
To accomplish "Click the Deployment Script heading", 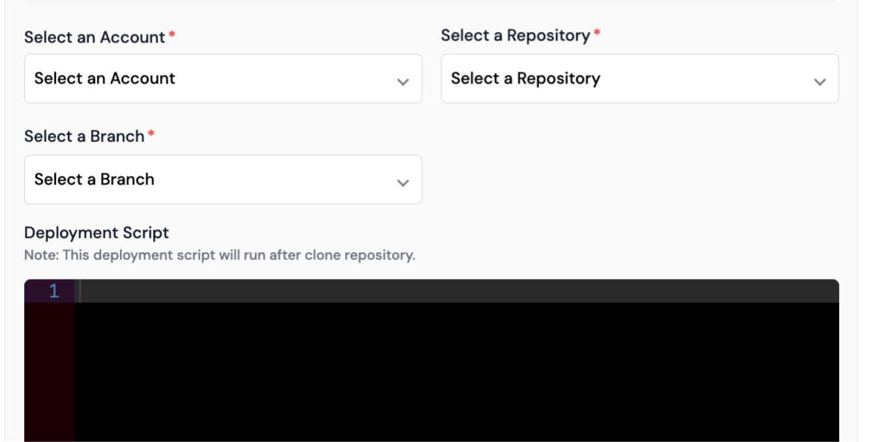I will pyautogui.click(x=96, y=233).
